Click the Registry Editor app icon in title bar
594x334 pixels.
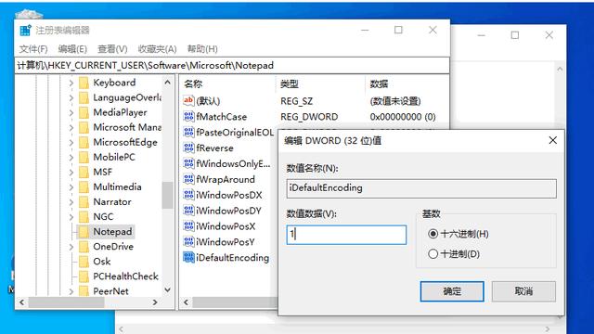coord(25,31)
